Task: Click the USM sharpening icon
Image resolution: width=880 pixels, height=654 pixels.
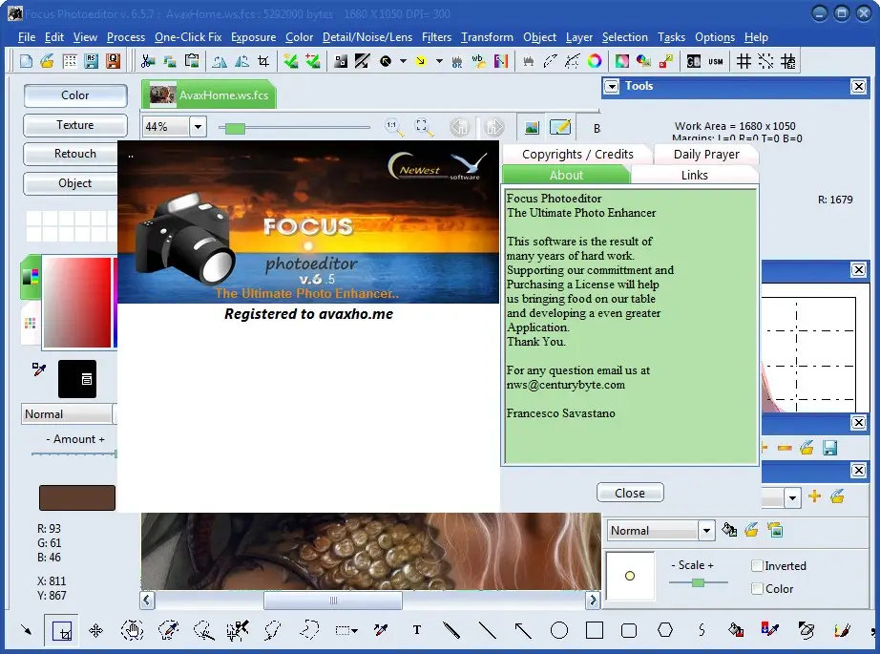Action: click(716, 61)
